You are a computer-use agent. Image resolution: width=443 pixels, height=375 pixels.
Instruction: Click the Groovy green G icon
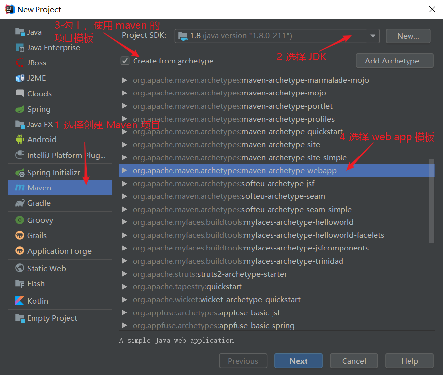pos(20,220)
